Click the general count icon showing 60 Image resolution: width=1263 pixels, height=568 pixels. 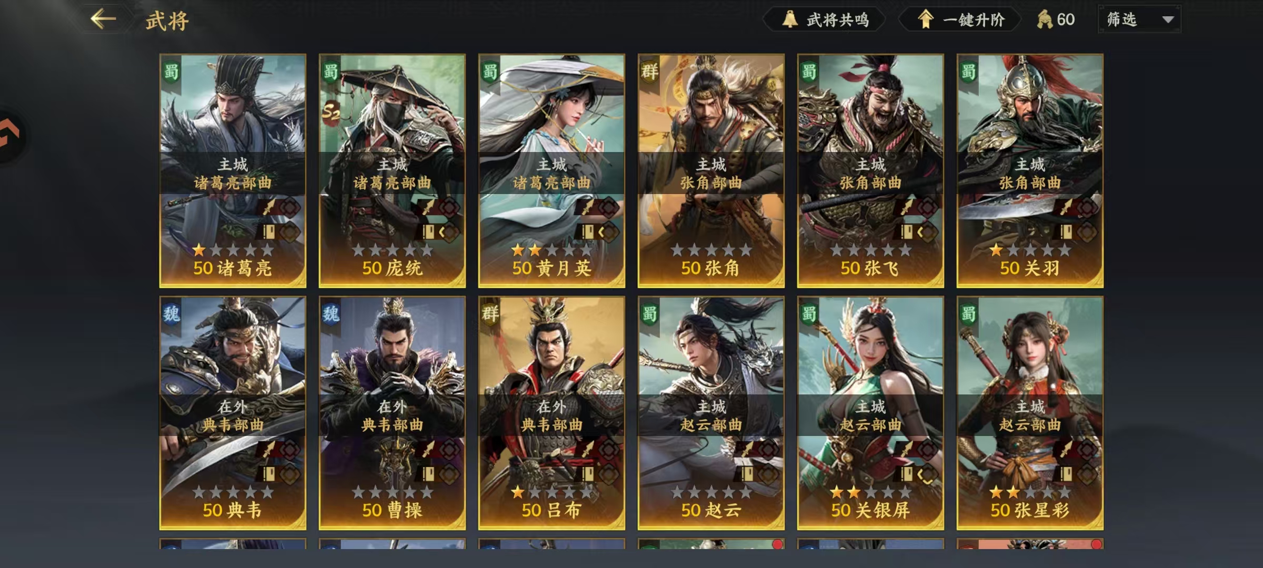[1045, 19]
